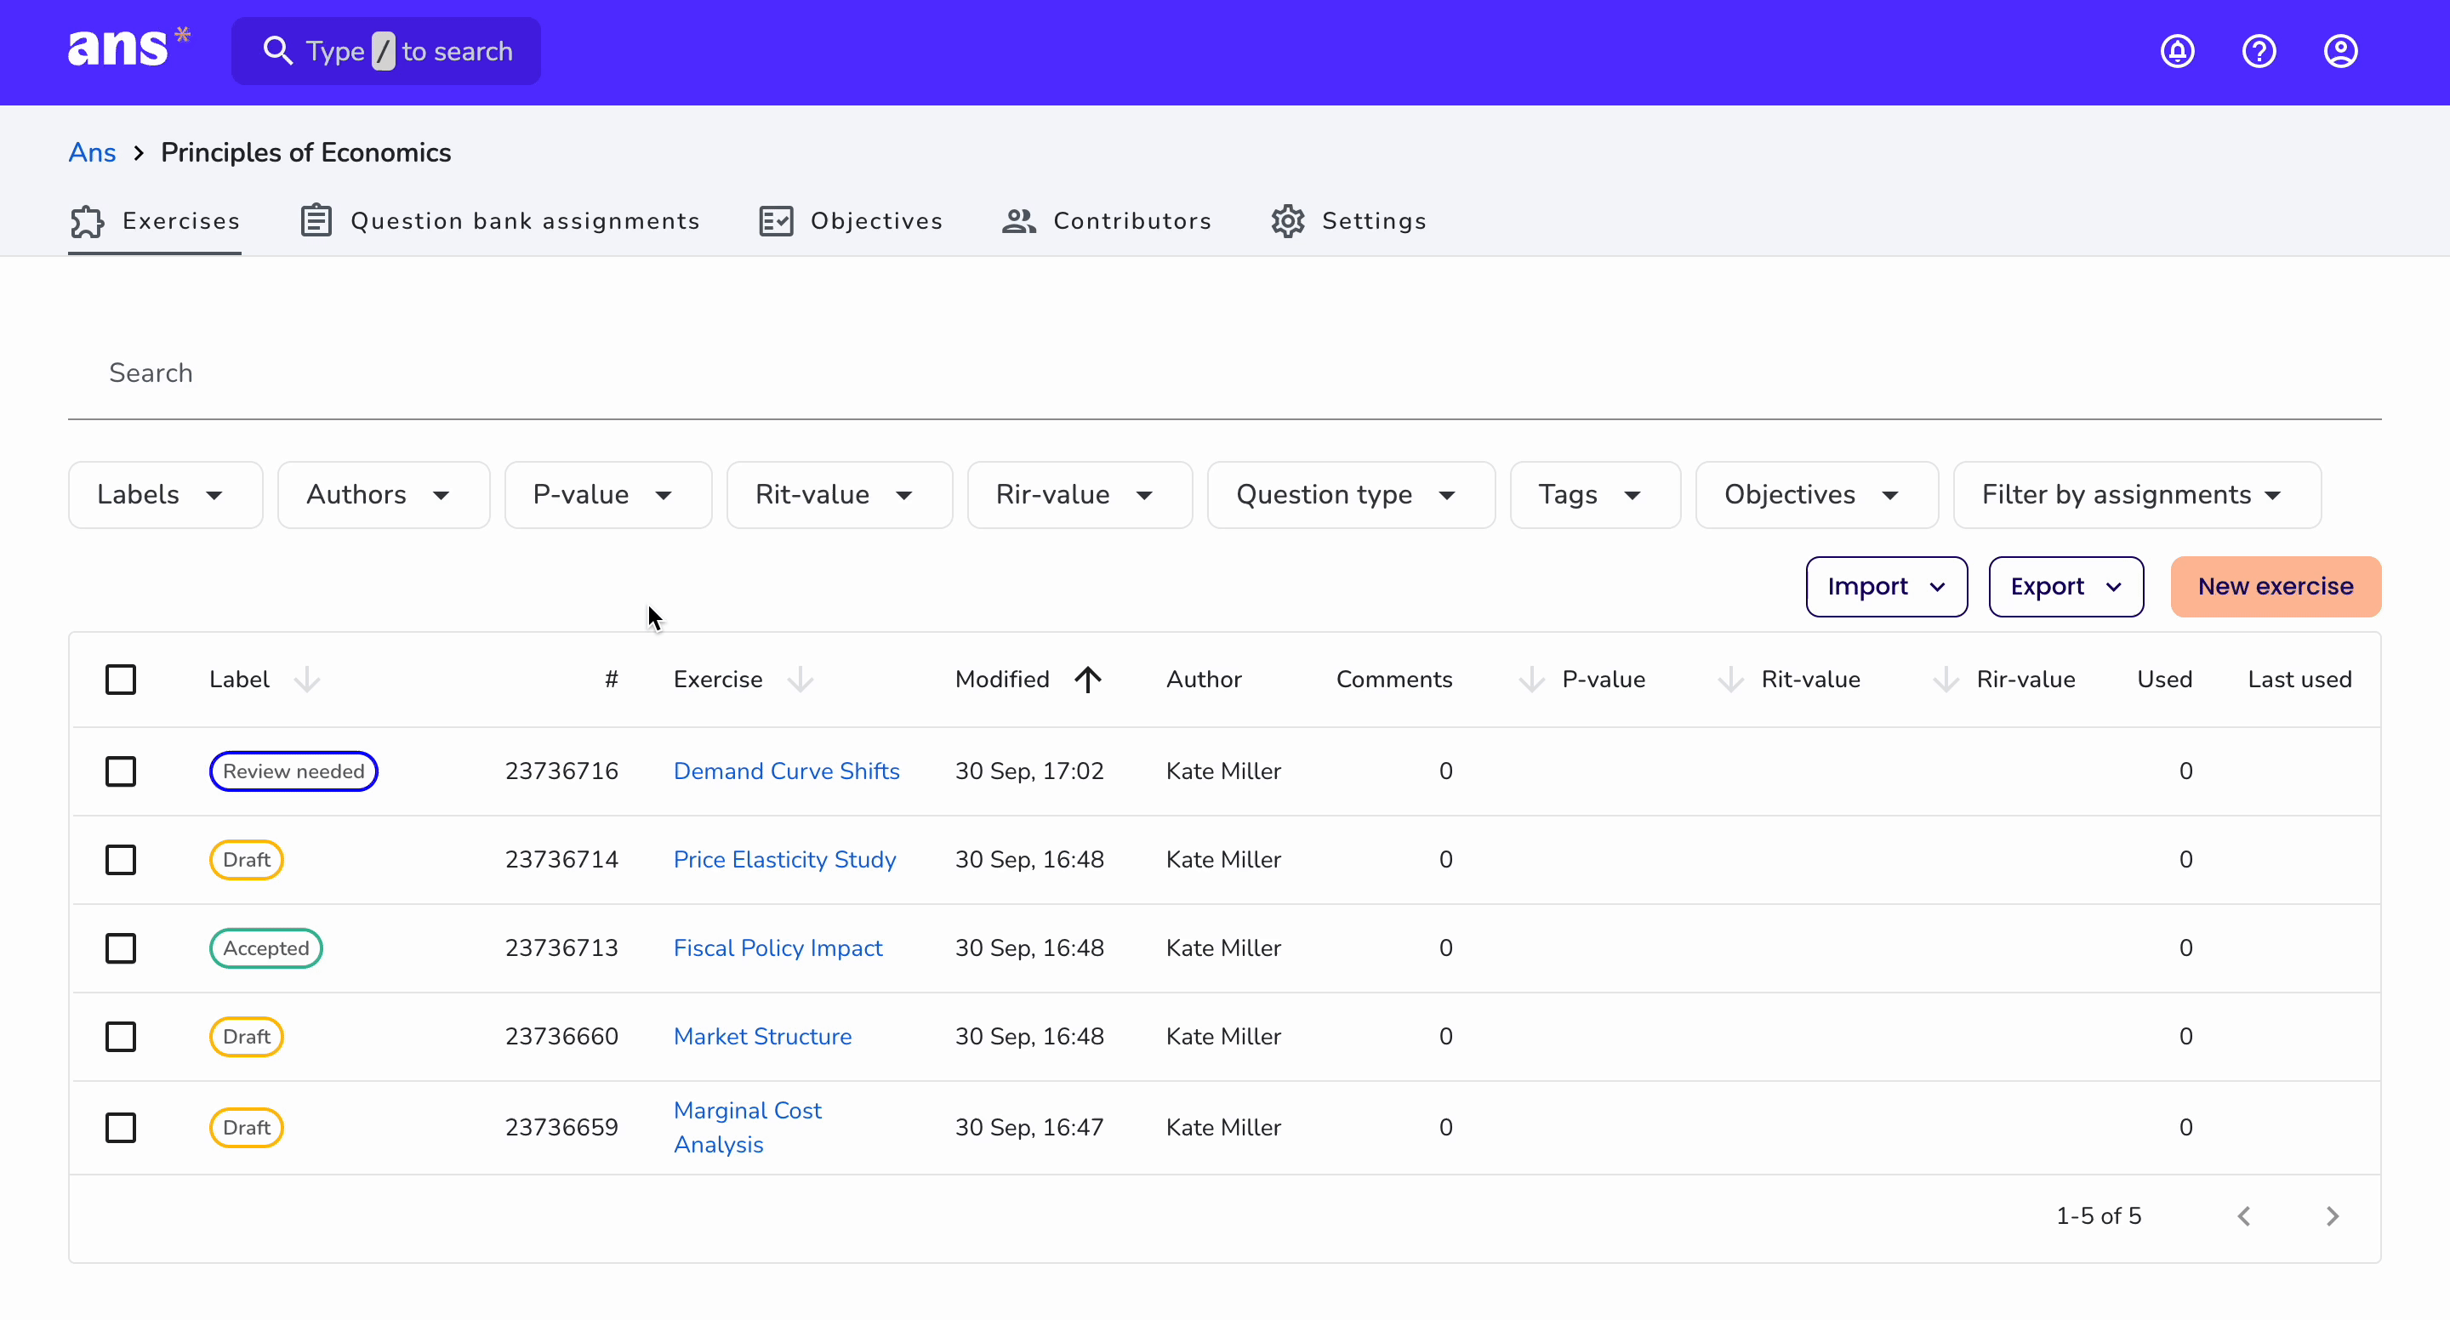This screenshot has height=1320, width=2450.
Task: Open the Fiscal Policy Impact exercise
Action: pyautogui.click(x=778, y=948)
